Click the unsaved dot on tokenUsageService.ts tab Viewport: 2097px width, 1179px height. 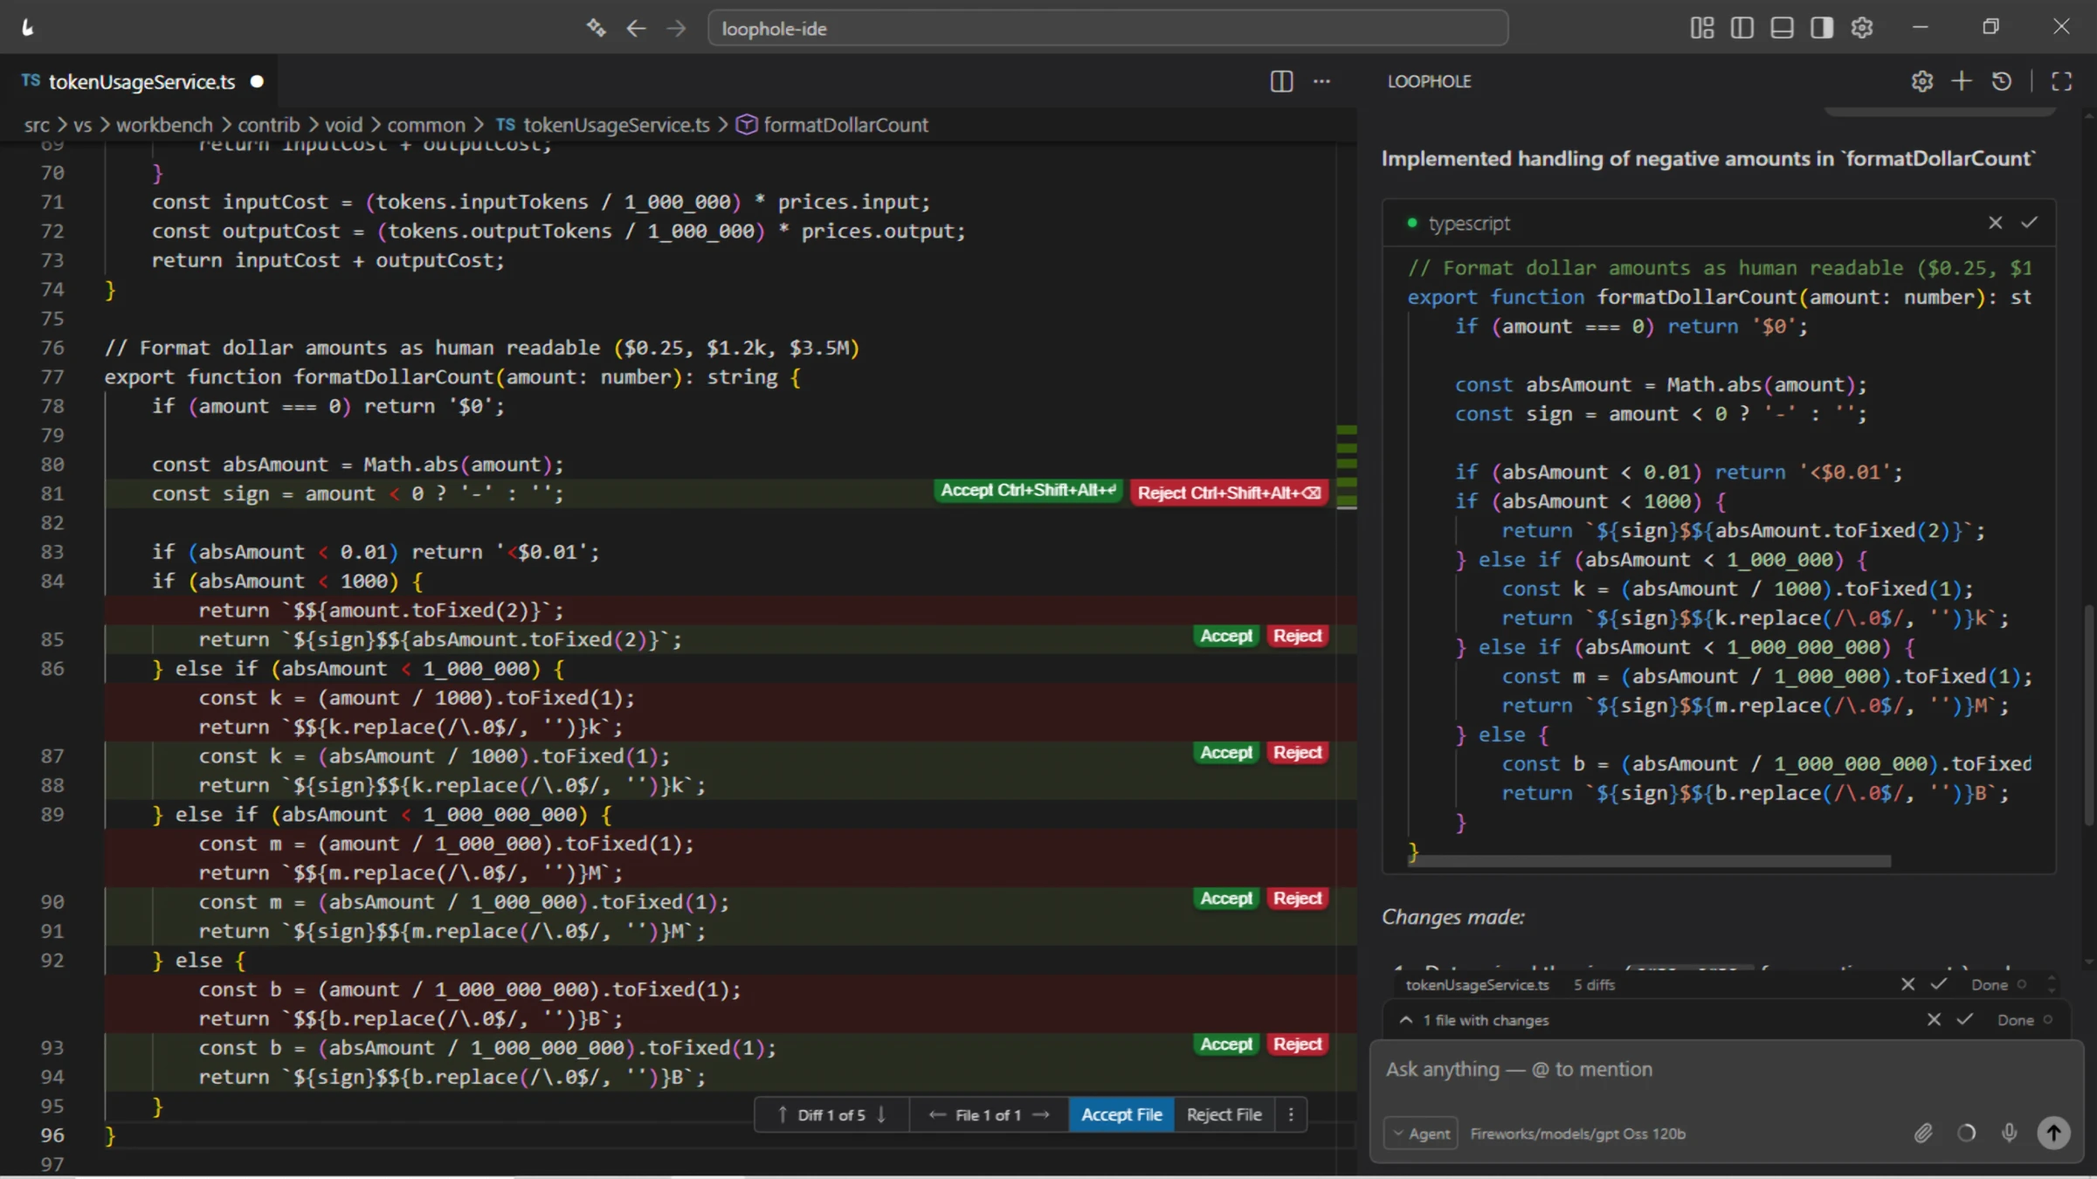(257, 81)
